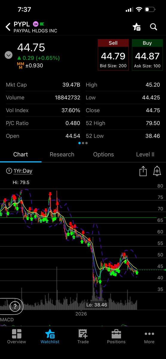This screenshot has height=359, width=166.
Task: Tap the green flag icon near PYPL
Action: pos(42,24)
